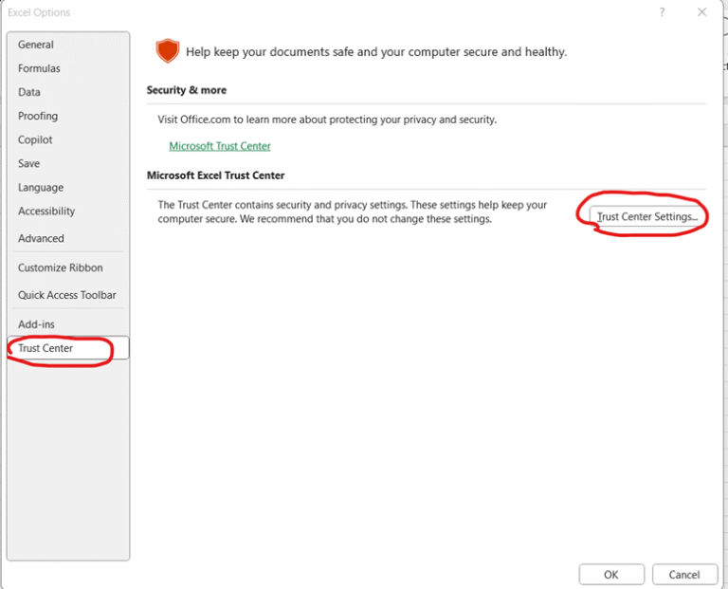Close the Excel Options dialog

pyautogui.click(x=701, y=12)
